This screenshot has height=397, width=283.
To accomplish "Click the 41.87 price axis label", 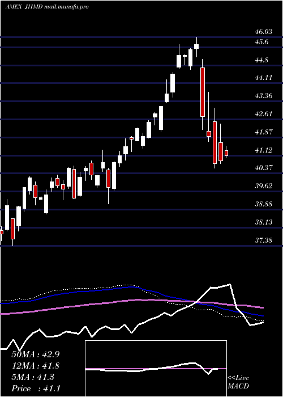I will pyautogui.click(x=264, y=132).
